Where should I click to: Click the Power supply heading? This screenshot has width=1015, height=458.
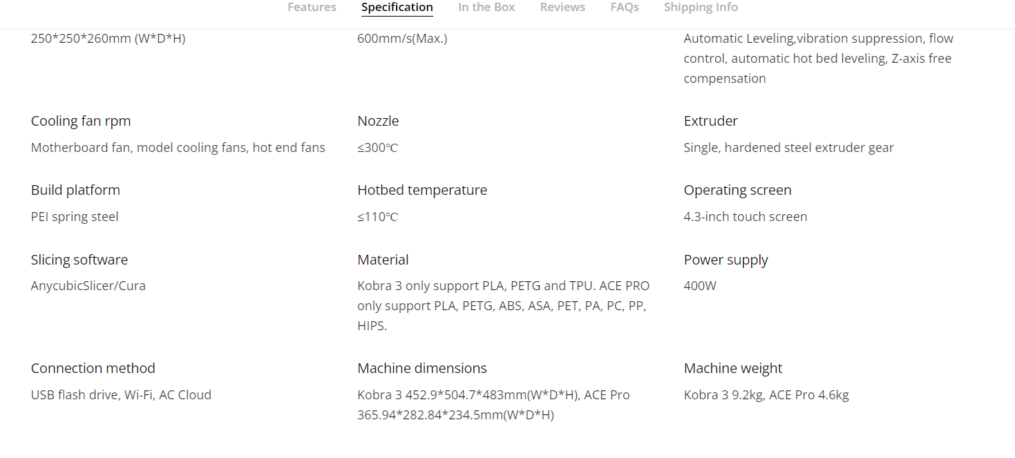click(x=725, y=260)
